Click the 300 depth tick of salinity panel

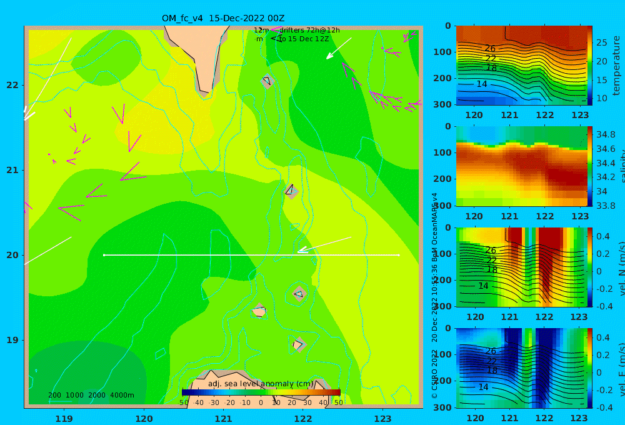(442, 206)
